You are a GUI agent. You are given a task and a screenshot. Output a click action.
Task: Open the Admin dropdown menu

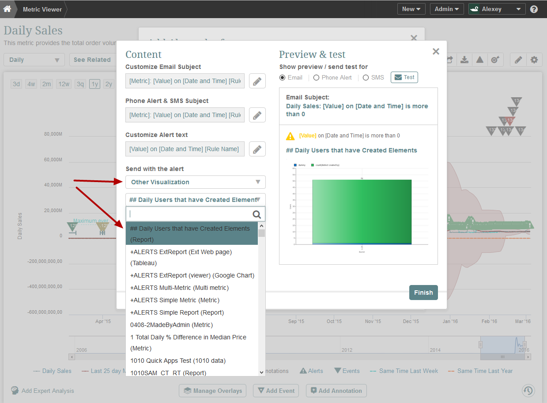(447, 9)
